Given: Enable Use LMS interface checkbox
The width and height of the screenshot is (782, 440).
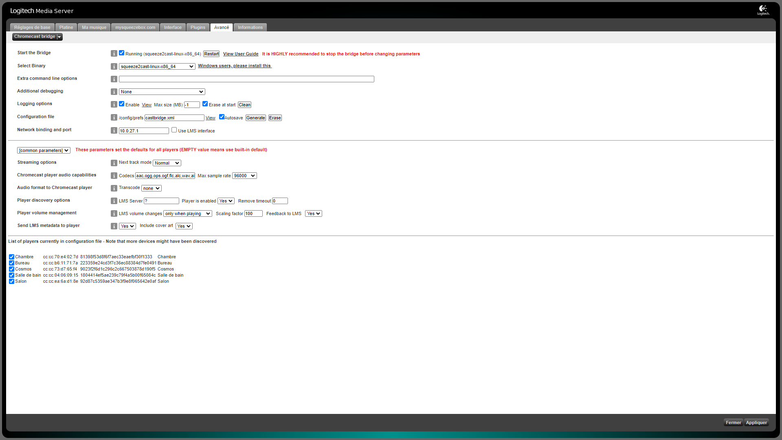Looking at the screenshot, I should click(174, 130).
